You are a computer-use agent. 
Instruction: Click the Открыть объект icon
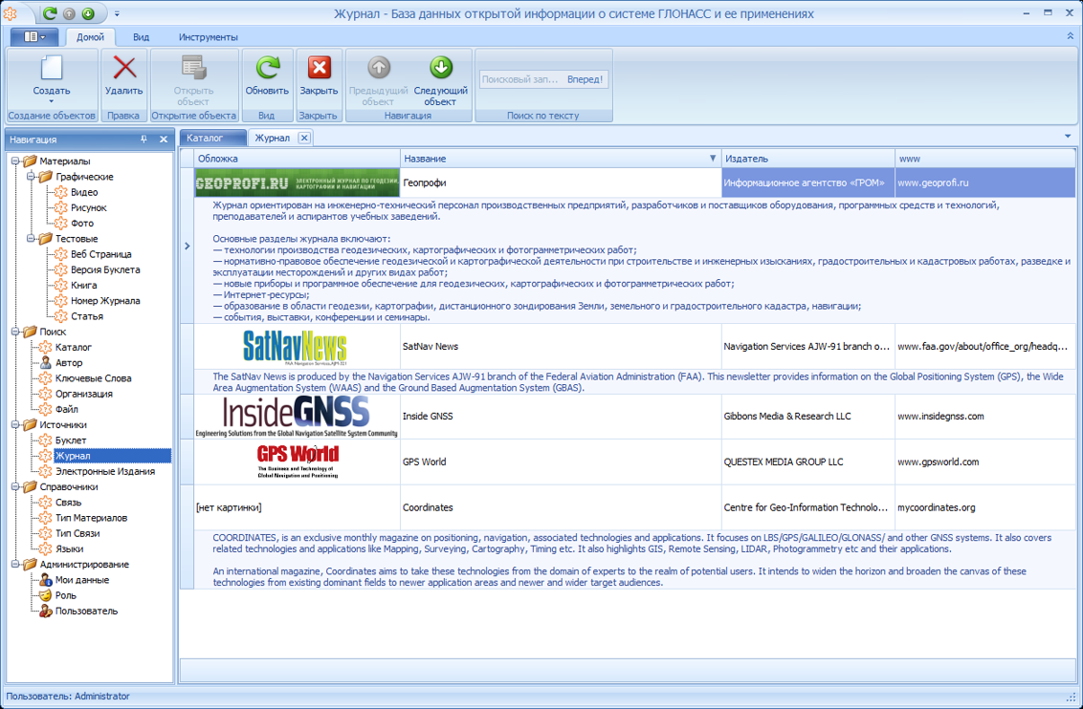coord(194,68)
